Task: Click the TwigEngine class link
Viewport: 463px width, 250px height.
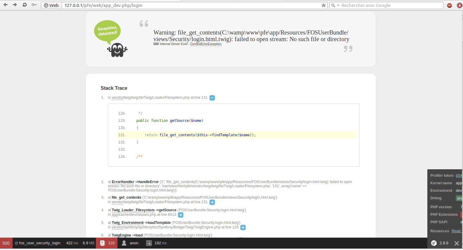Action: coord(121,235)
